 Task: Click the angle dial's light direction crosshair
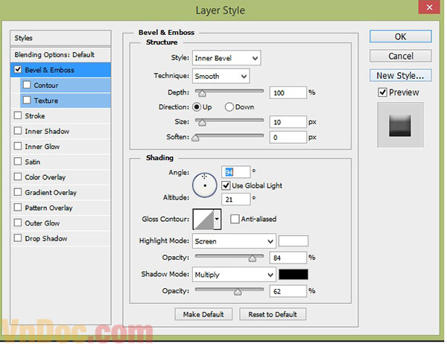coord(204,176)
